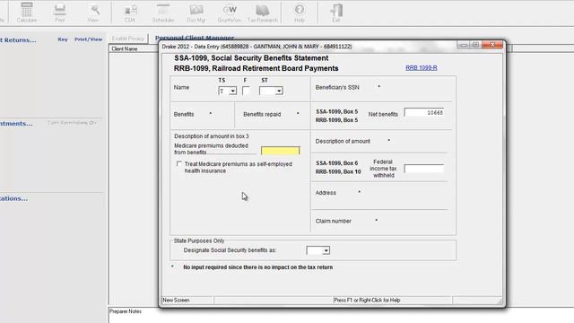The height and width of the screenshot is (323, 574).
Task: Maximize the Drake Data Entry window
Action: [x=475, y=45]
